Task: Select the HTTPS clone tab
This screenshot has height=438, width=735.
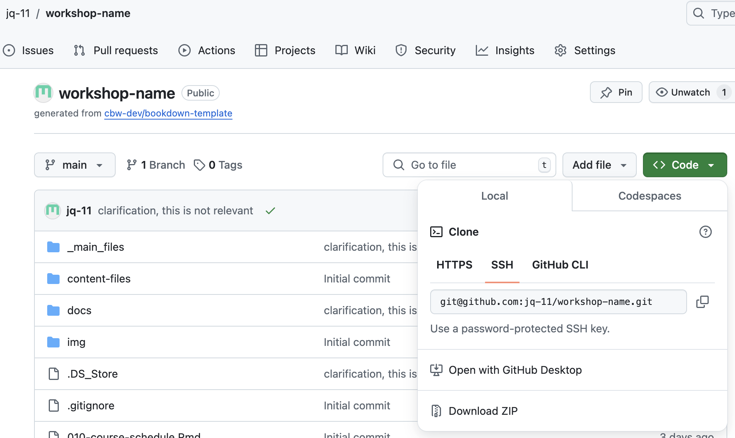Action: [x=454, y=265]
